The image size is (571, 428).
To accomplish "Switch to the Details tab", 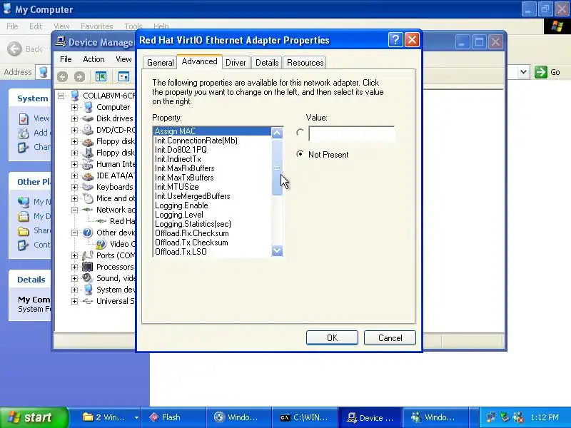I will 267,63.
